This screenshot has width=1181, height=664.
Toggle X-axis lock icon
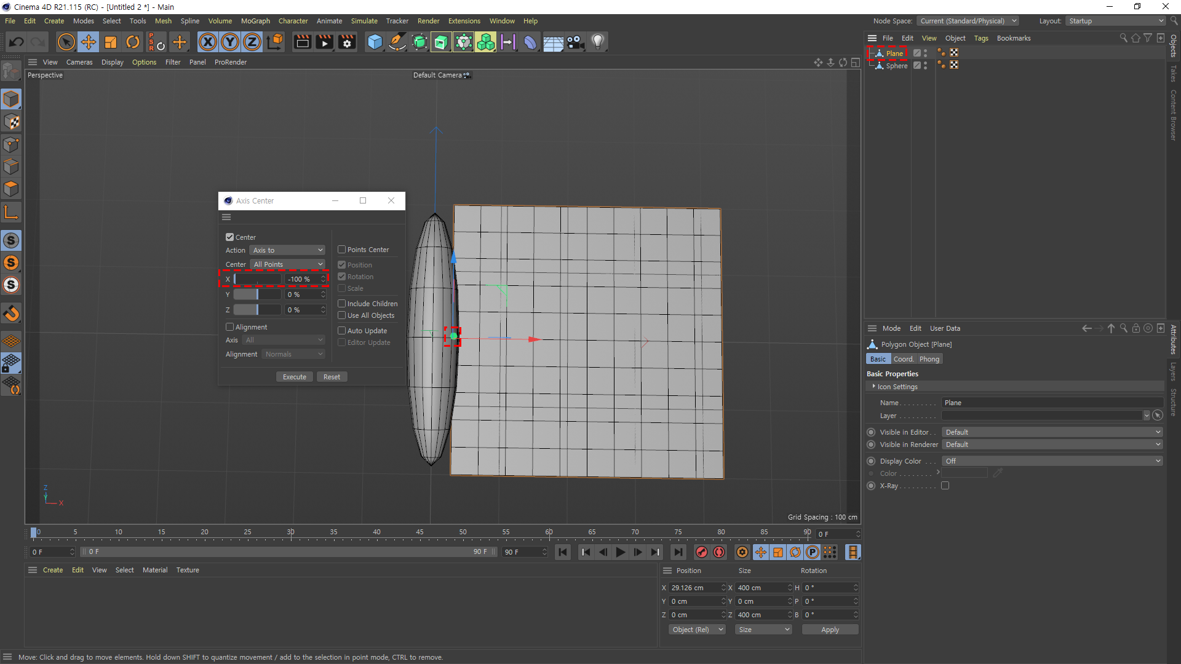pyautogui.click(x=208, y=42)
